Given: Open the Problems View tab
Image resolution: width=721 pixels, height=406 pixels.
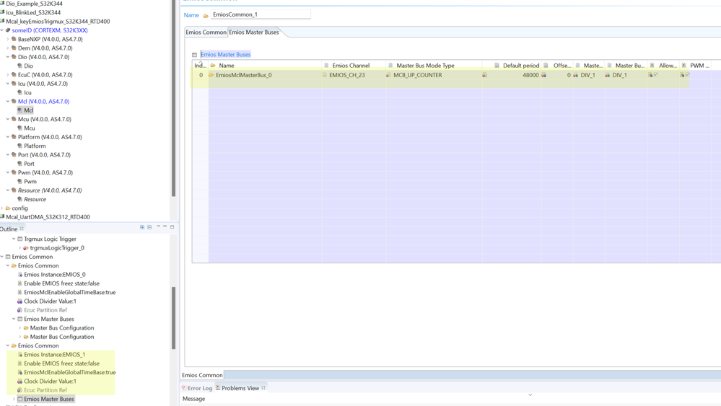Looking at the screenshot, I should tap(240, 388).
